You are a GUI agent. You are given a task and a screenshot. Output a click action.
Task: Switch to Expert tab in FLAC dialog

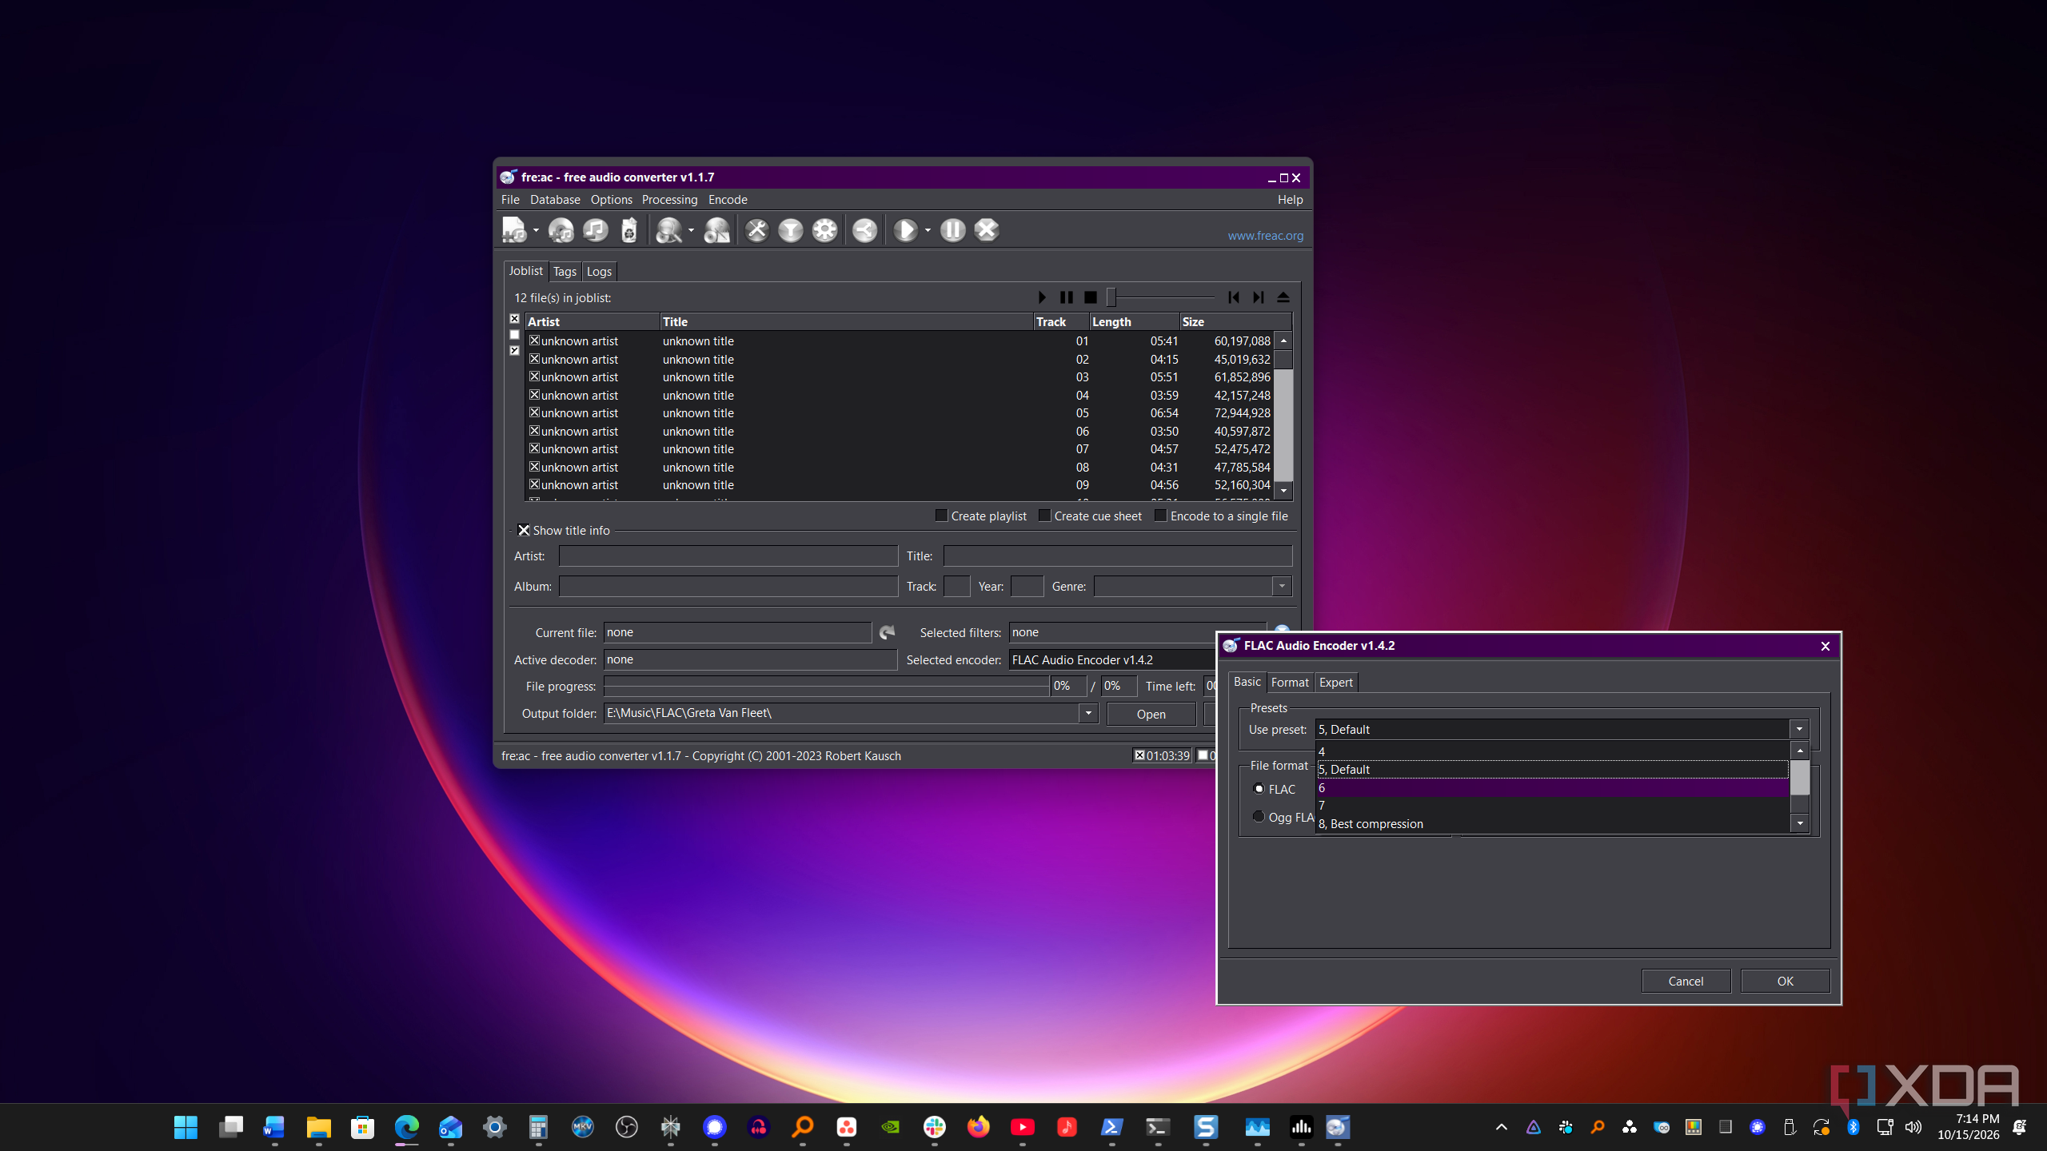(1335, 683)
